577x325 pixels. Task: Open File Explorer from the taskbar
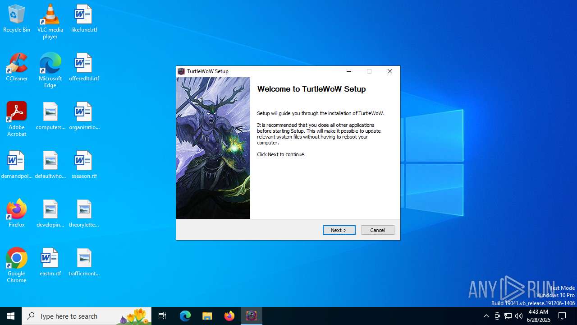pos(207,316)
